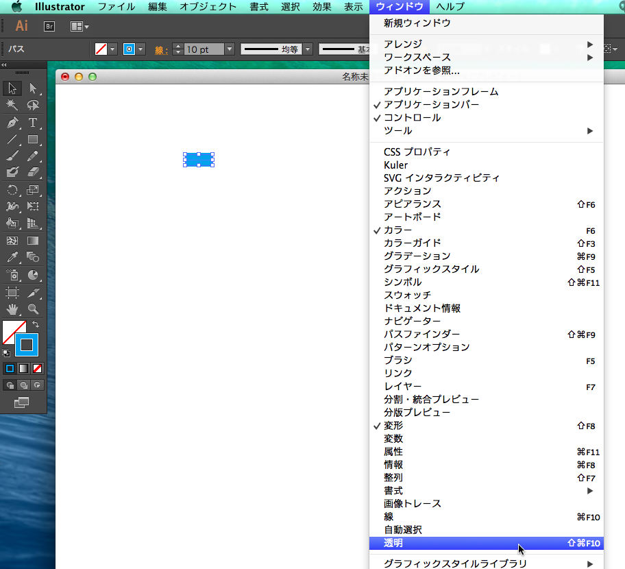Viewport: 625px width, 569px height.
Task: Swap fill and stroke colors
Action: (x=36, y=324)
